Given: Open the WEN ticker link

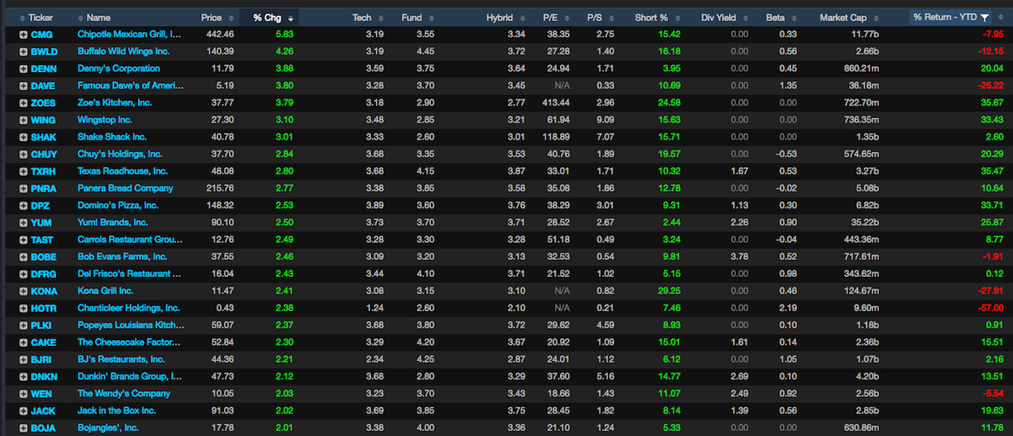Looking at the screenshot, I should tap(41, 393).
